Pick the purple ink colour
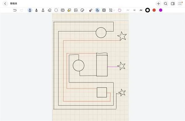Screen dimensions: 185x121 coord(161,10)
